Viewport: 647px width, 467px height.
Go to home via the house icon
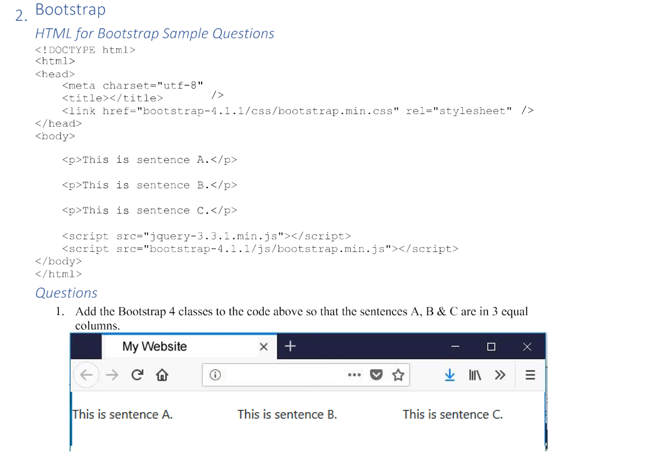162,374
